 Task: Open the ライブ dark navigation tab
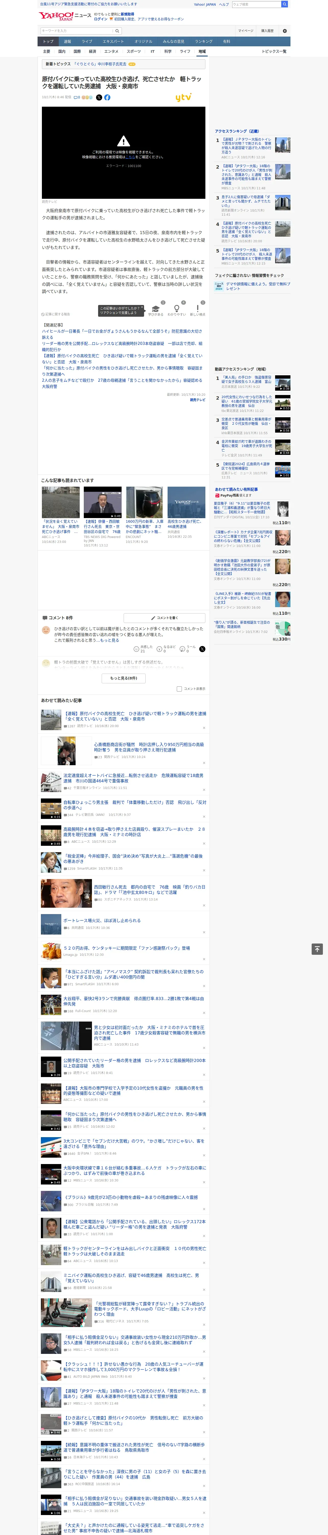tap(87, 42)
